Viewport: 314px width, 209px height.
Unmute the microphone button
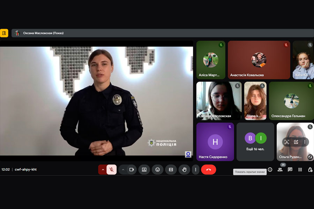coord(112,170)
